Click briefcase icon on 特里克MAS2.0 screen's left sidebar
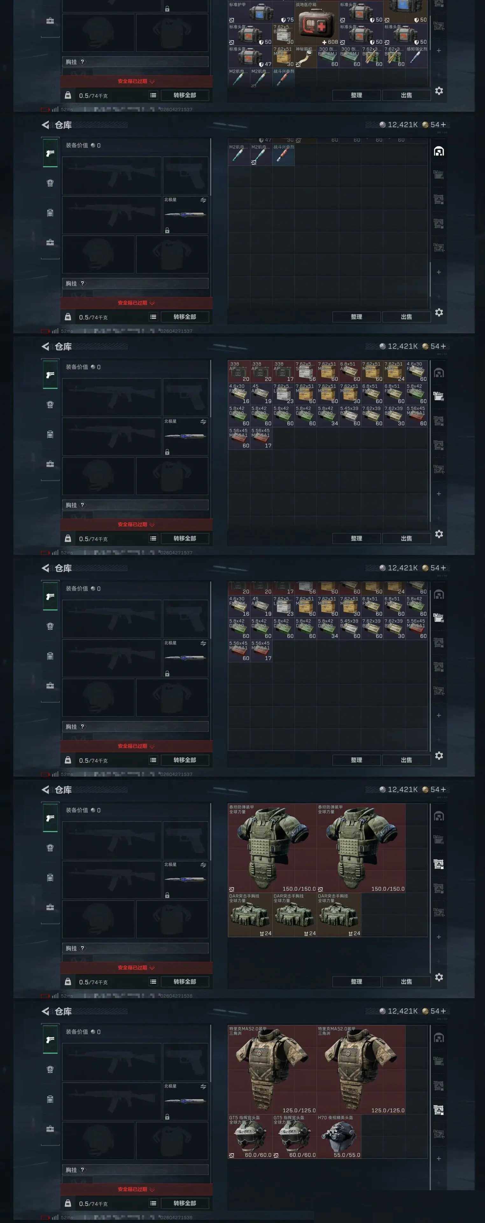 [50, 1129]
